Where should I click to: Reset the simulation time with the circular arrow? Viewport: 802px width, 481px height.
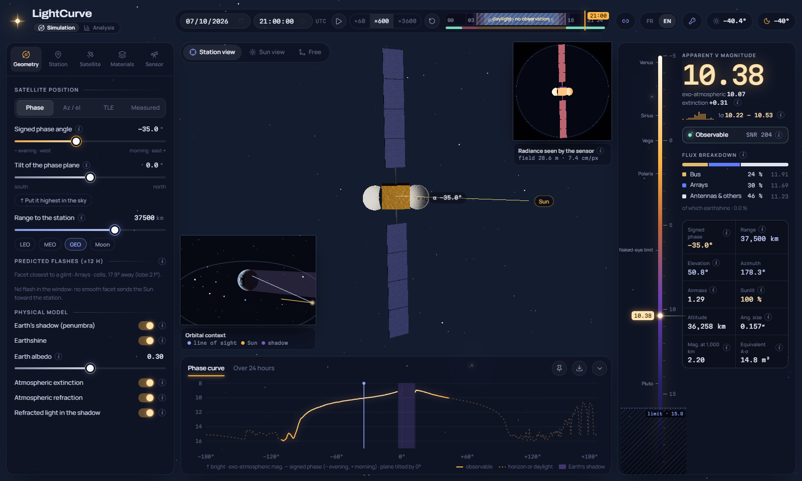(432, 21)
